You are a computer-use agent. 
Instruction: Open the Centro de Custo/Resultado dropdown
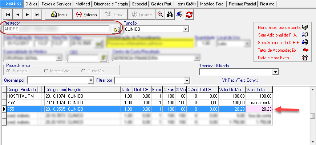click(196, 58)
